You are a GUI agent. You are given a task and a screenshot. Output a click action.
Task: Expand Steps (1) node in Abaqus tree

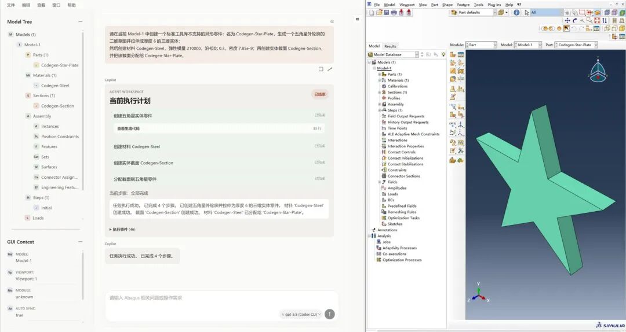tap(379, 110)
